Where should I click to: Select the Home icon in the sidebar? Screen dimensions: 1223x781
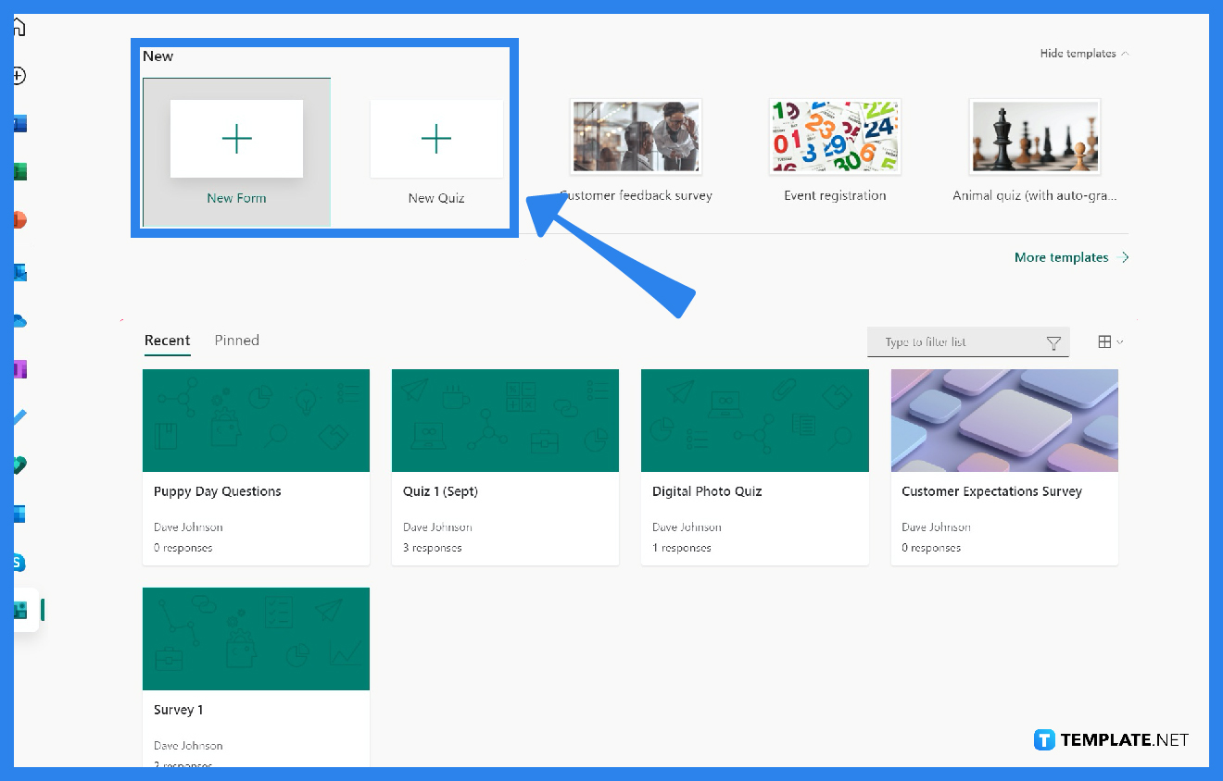(x=17, y=27)
